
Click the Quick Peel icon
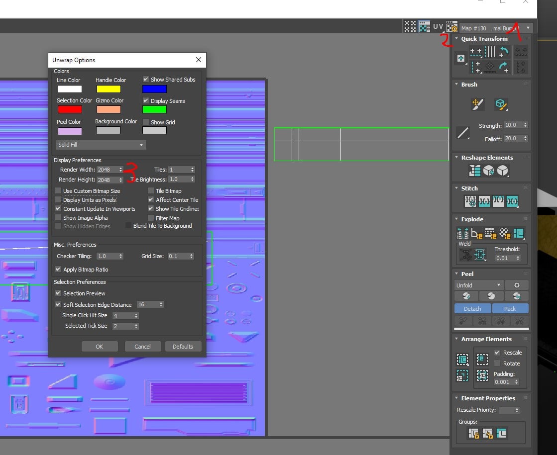click(466, 296)
